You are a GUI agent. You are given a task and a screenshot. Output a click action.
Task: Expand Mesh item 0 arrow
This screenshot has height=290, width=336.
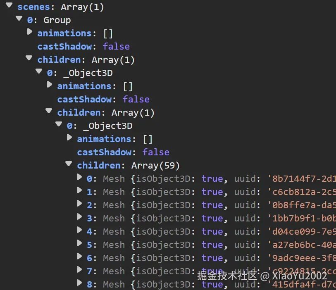(x=79, y=177)
